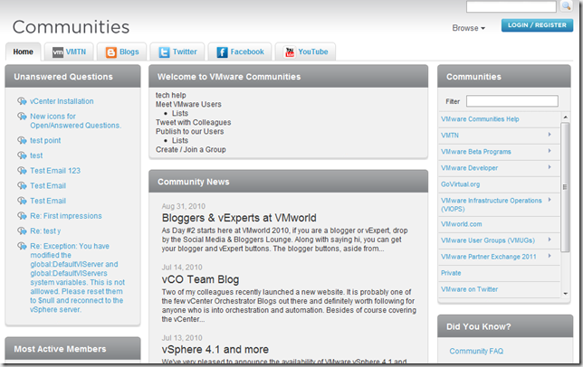This screenshot has width=583, height=367.
Task: Open New icons for Open/Answered Questions link
Action: [75, 120]
